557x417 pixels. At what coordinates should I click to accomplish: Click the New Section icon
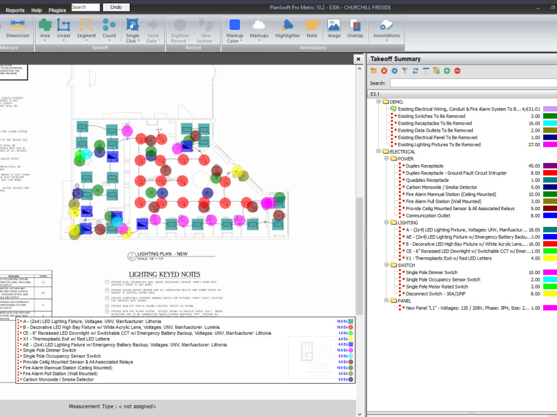pos(206,25)
